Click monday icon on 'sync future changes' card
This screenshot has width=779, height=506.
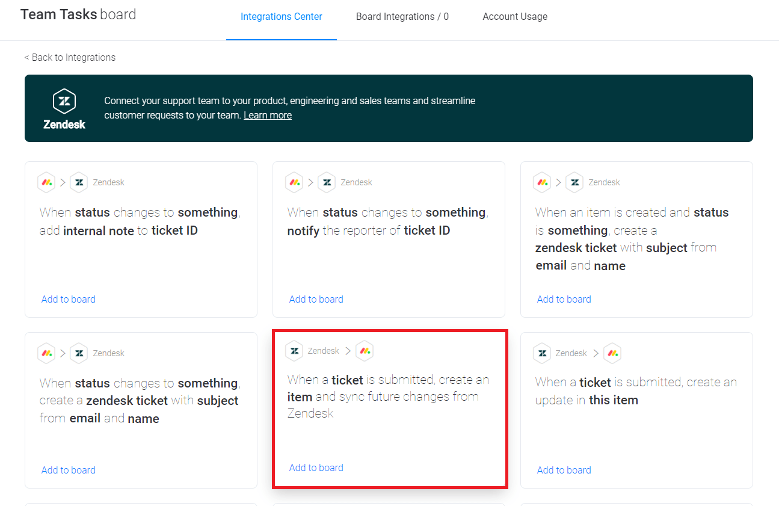pyautogui.click(x=365, y=351)
